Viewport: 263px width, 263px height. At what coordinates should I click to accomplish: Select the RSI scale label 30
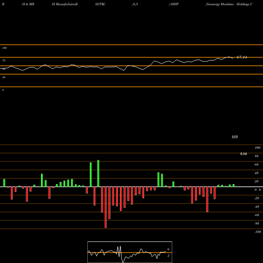[x=4, y=77]
